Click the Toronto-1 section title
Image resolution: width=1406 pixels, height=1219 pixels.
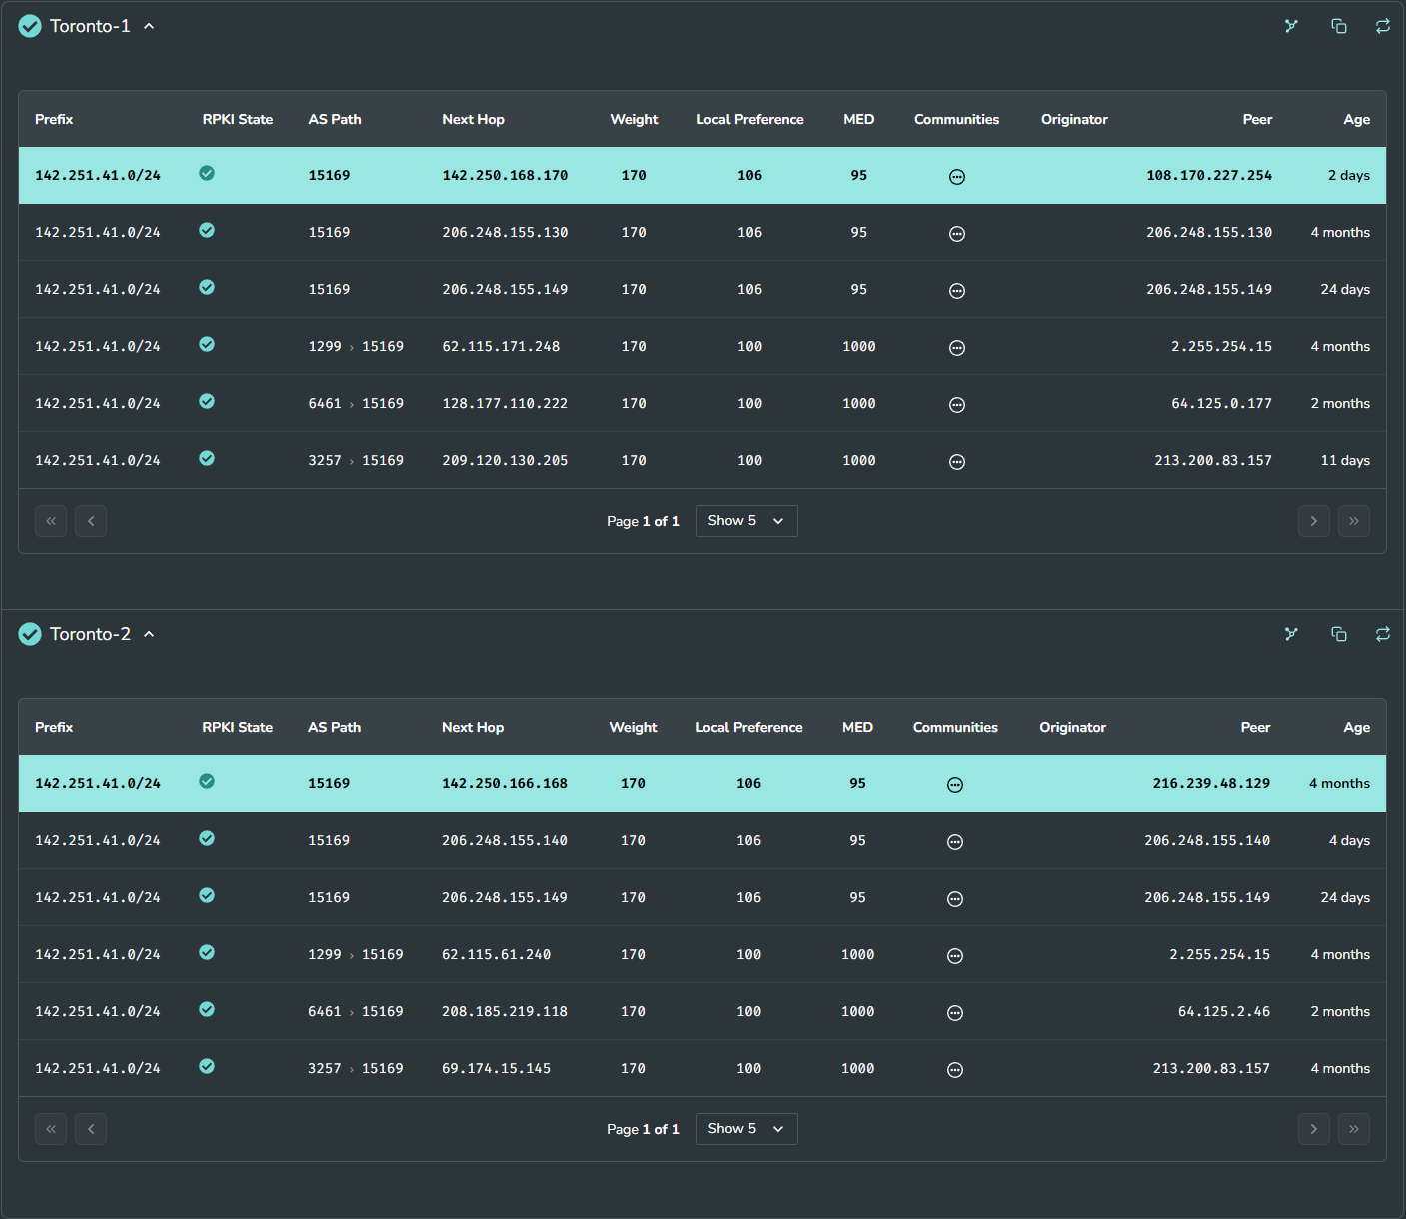[x=90, y=26]
